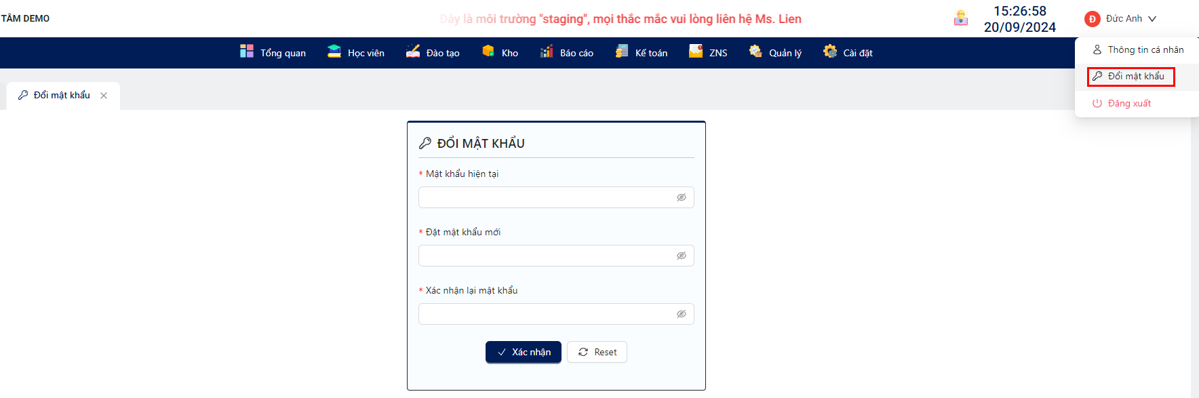
Task: Click the red Đ user avatar
Action: (1092, 19)
